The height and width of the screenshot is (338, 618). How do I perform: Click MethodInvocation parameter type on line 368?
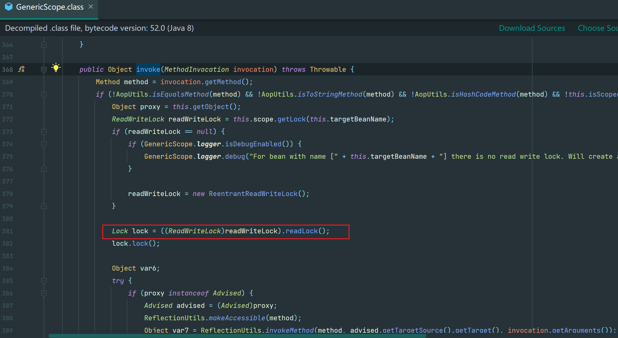tap(197, 70)
